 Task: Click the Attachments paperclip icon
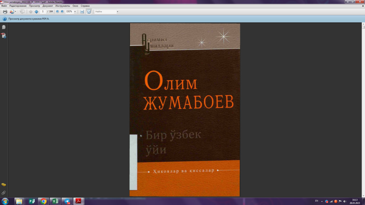[3, 192]
